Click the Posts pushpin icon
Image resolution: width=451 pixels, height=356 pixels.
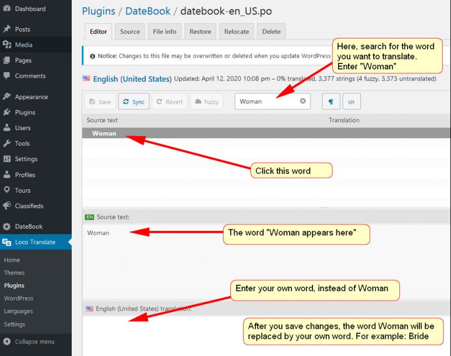7,29
